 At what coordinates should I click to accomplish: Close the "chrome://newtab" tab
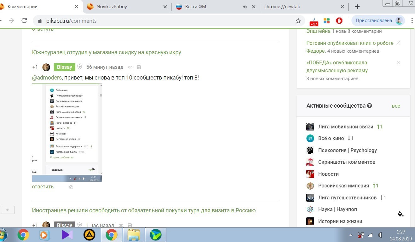[343, 7]
